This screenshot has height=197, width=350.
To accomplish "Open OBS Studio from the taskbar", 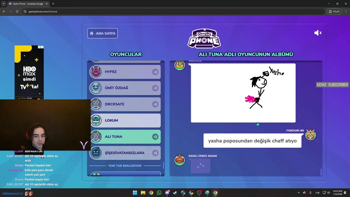I will point(199,193).
